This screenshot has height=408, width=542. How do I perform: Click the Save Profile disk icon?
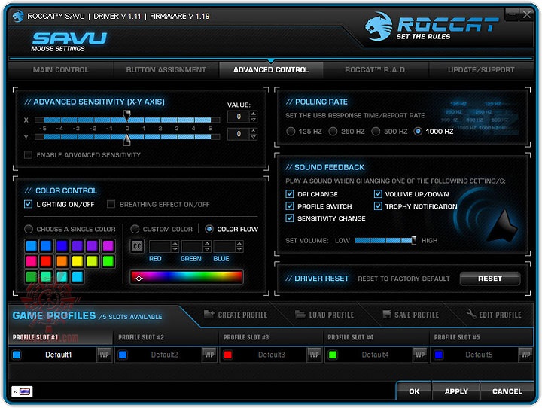pos(387,315)
